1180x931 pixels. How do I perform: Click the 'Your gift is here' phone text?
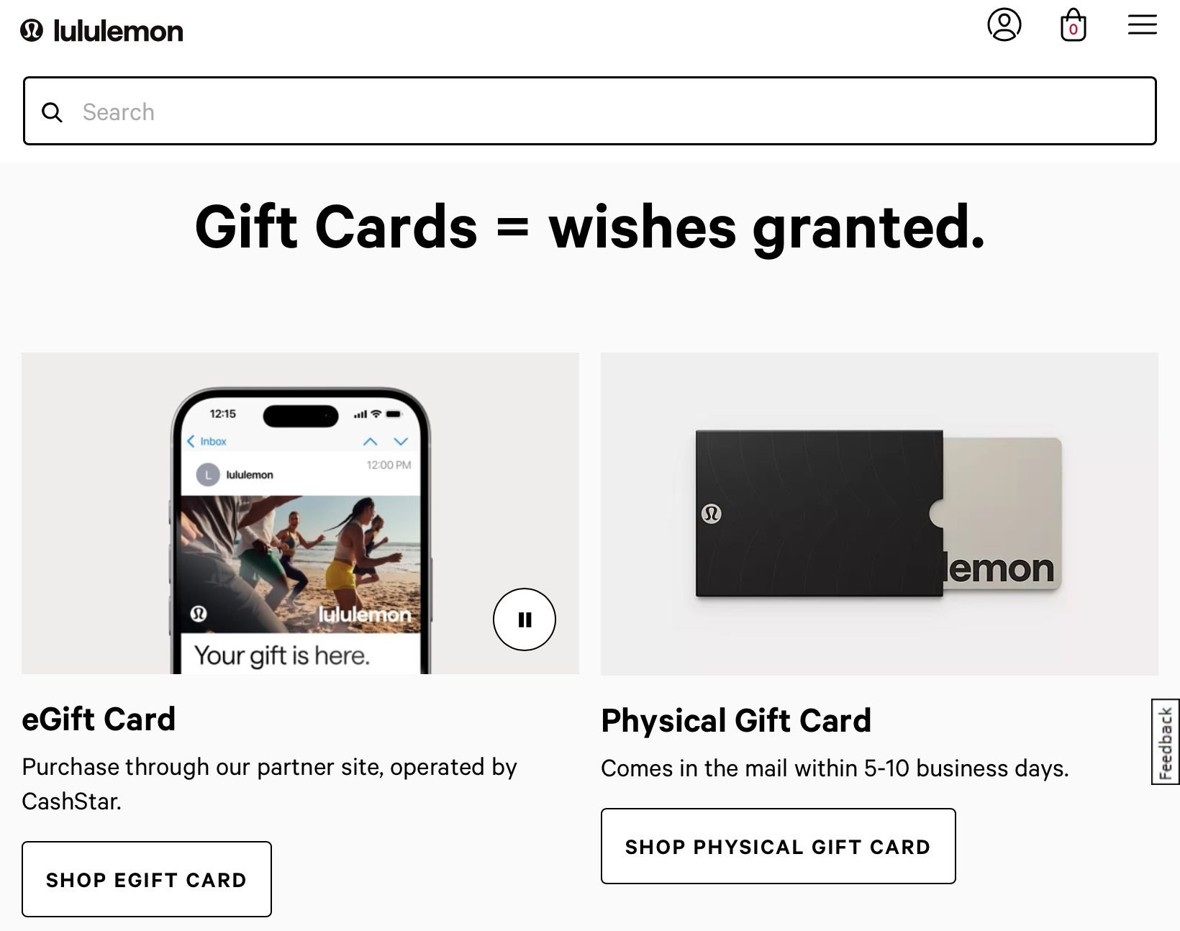[x=282, y=655]
